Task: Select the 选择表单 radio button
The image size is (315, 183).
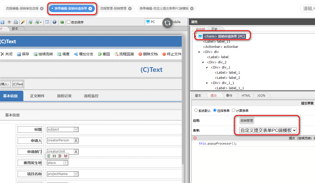Action: click(215, 110)
